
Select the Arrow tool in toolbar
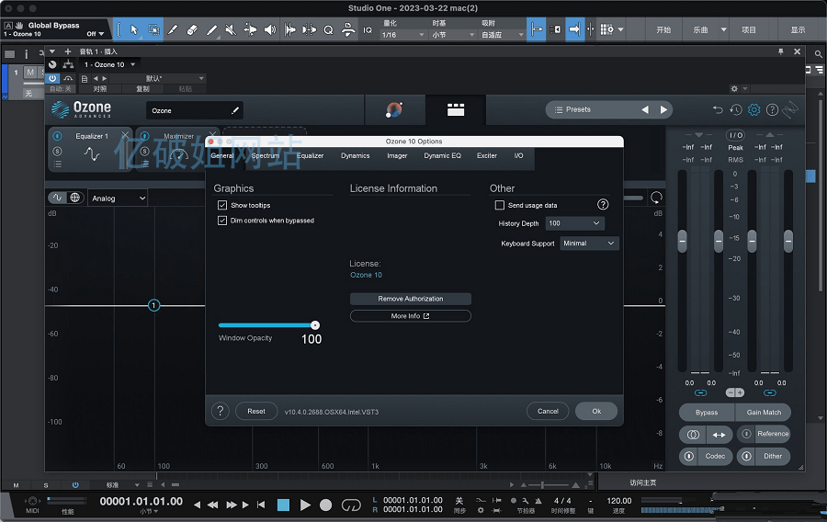(x=134, y=29)
